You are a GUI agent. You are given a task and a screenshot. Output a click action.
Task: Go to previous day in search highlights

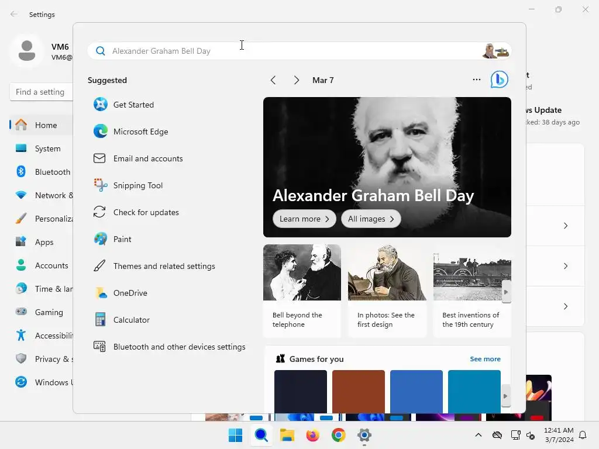[273, 80]
